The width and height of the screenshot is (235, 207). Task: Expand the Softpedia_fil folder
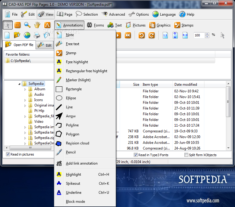click(x=25, y=116)
